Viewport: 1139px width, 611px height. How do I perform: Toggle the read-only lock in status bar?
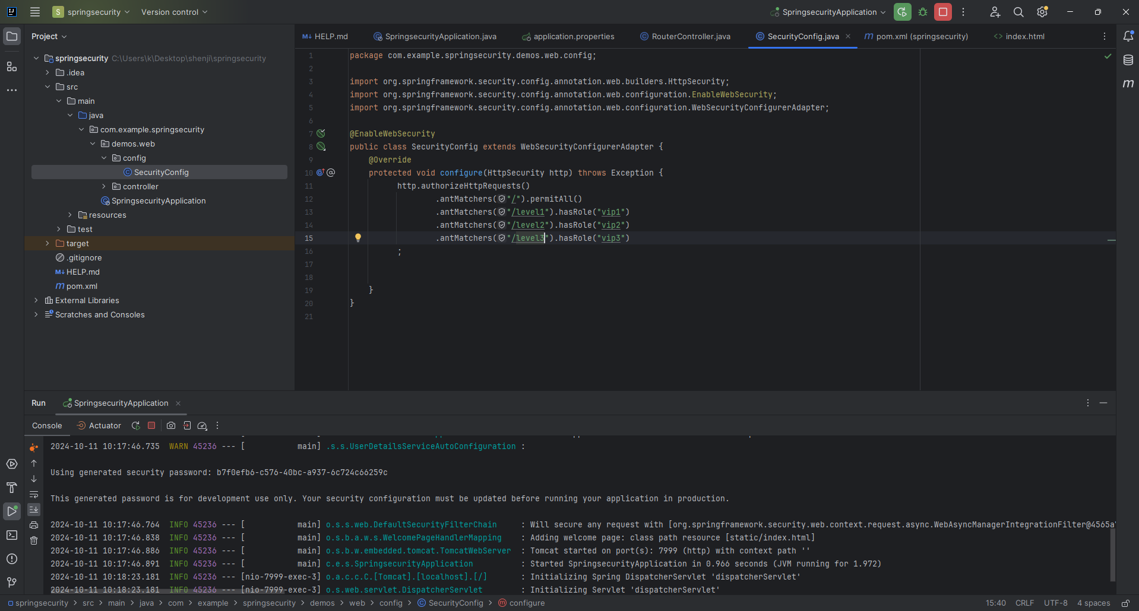coord(1125,603)
